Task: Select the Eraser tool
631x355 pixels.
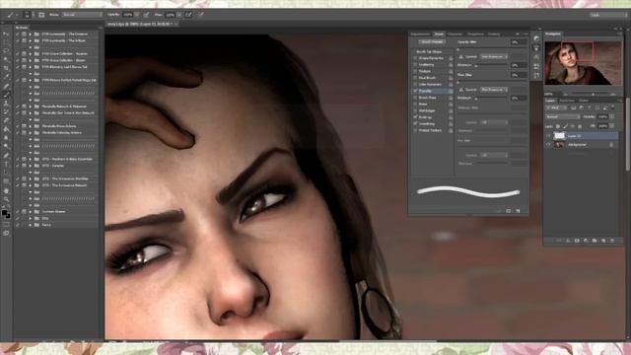Action: (6, 120)
